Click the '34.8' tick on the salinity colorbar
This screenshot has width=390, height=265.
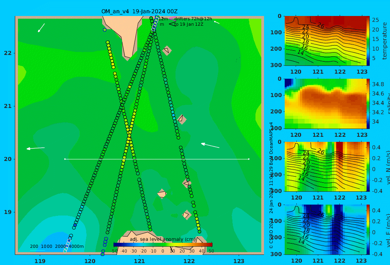378,84
